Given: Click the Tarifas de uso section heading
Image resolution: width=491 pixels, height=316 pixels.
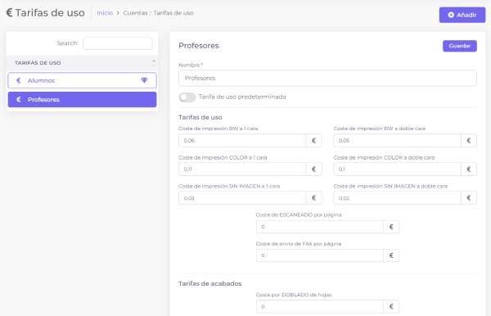Looking at the screenshot, I should (x=200, y=117).
